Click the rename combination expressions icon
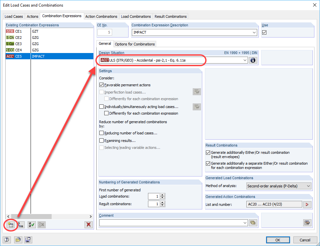Viewport: 320px width, 246px height. click(20, 225)
